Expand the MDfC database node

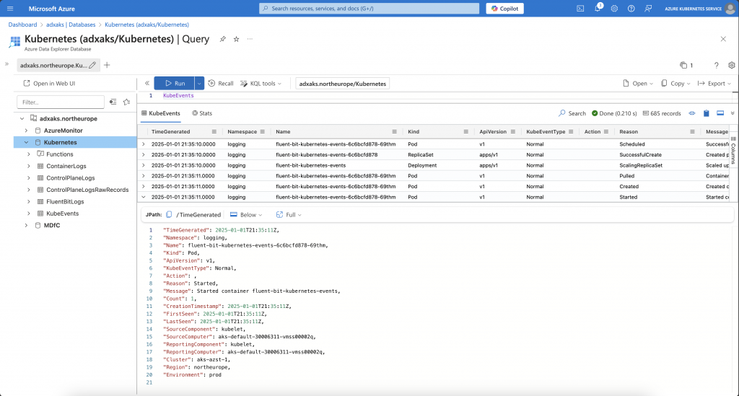coord(27,226)
